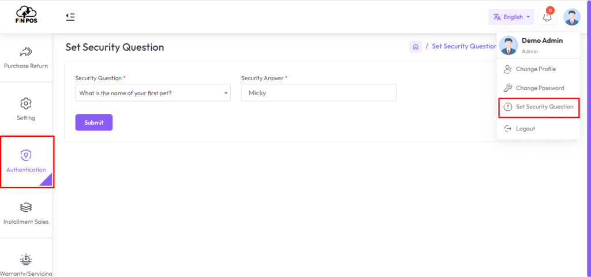Click the Logout arrow icon
Image resolution: width=591 pixels, height=277 pixels.
tap(508, 129)
